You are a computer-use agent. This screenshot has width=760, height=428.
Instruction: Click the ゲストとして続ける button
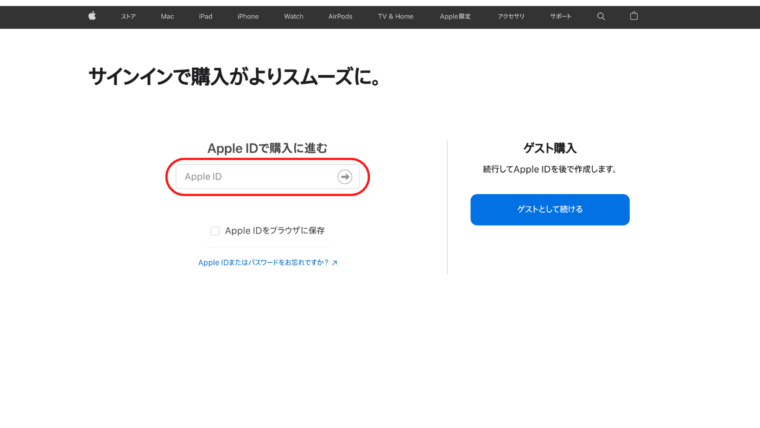pyautogui.click(x=550, y=210)
